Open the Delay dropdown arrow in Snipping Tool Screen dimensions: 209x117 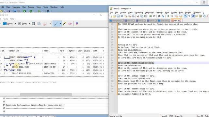30,24
